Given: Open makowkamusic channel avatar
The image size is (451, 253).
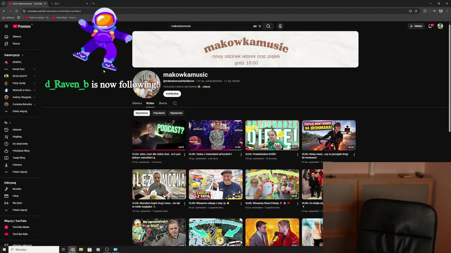Looking at the screenshot, I should tap(146, 84).
